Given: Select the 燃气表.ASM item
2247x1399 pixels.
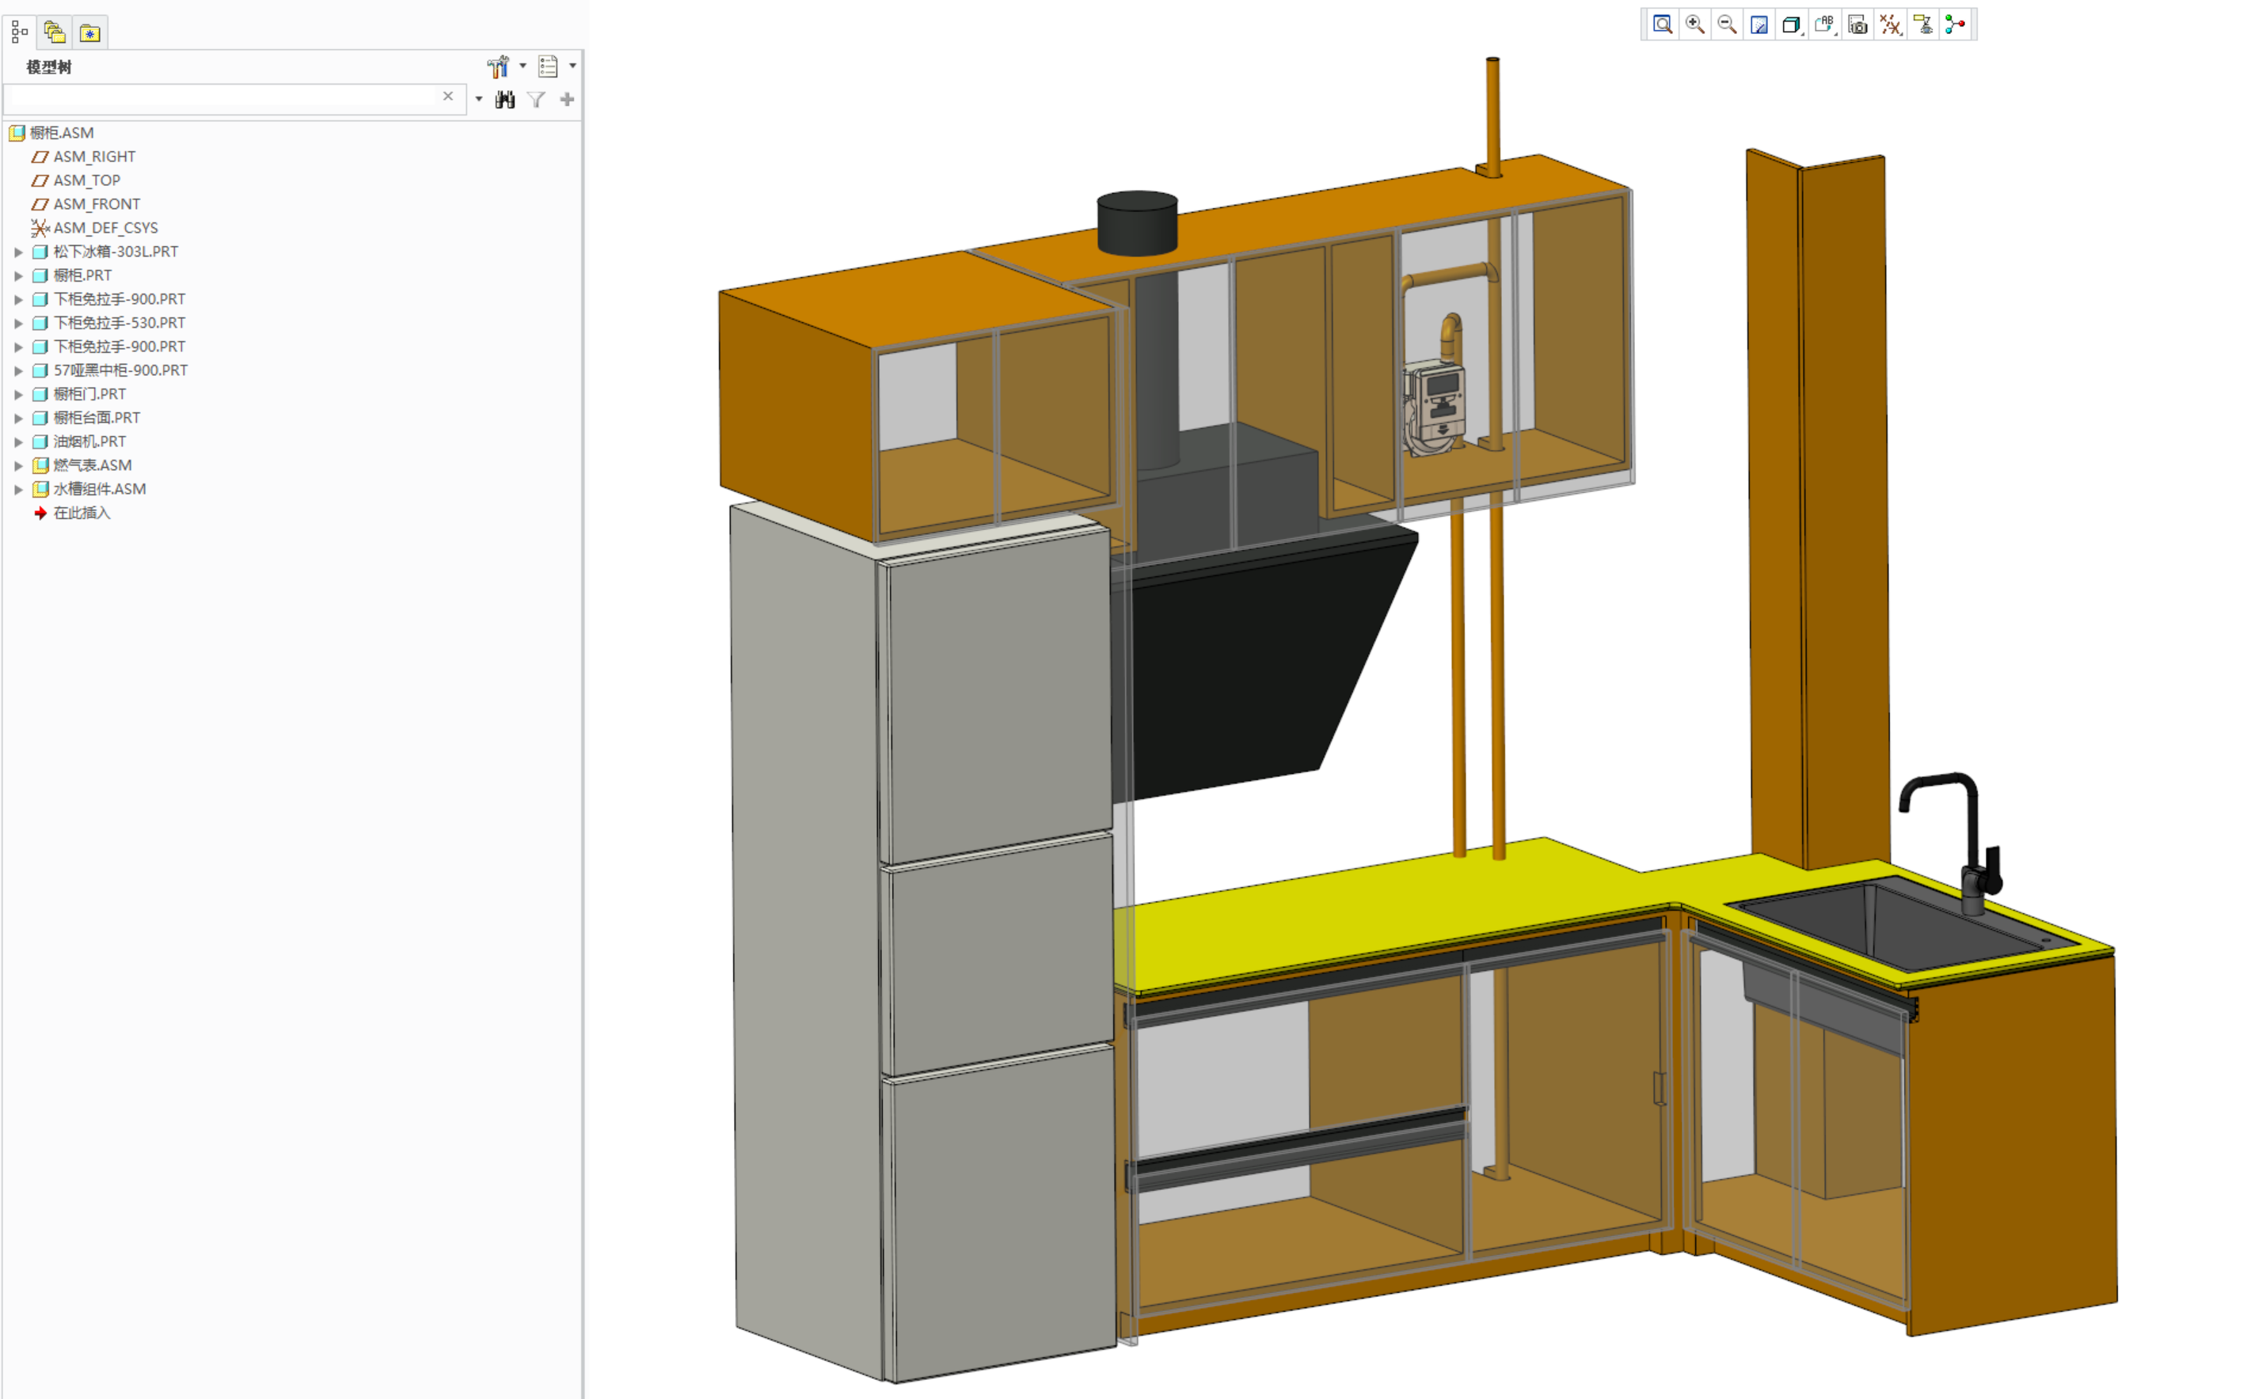Looking at the screenshot, I should [x=92, y=465].
